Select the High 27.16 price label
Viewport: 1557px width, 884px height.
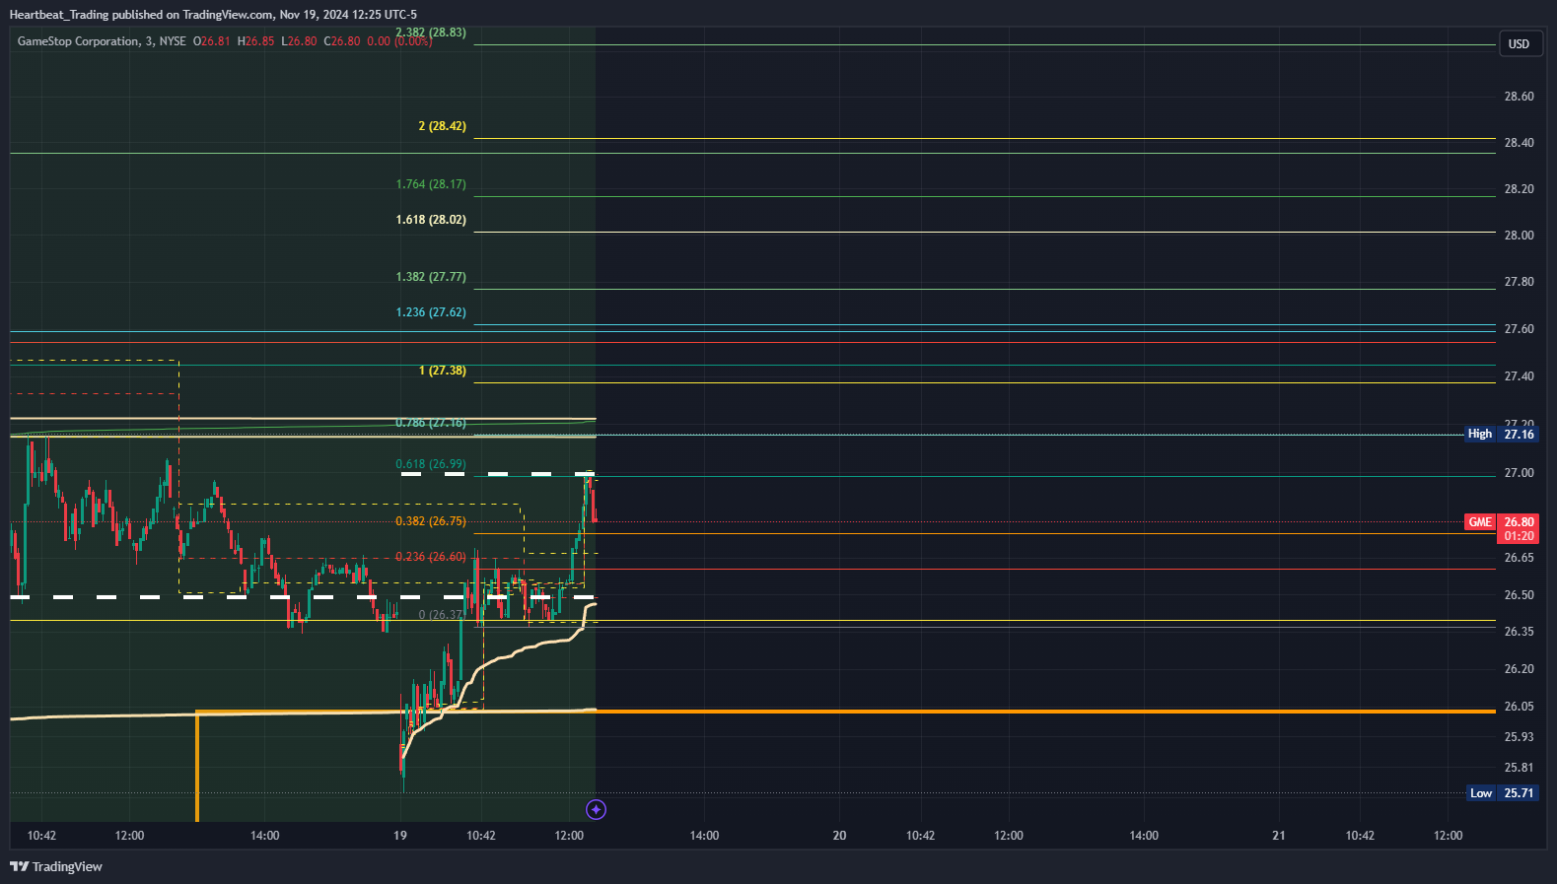coord(1502,434)
